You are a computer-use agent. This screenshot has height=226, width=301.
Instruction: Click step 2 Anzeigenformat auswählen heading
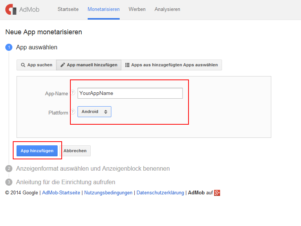click(x=93, y=168)
